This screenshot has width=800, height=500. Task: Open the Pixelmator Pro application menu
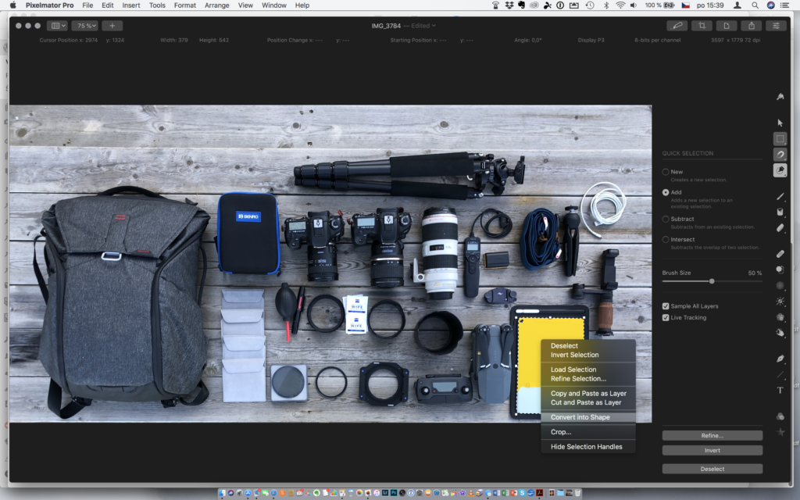[x=49, y=5]
